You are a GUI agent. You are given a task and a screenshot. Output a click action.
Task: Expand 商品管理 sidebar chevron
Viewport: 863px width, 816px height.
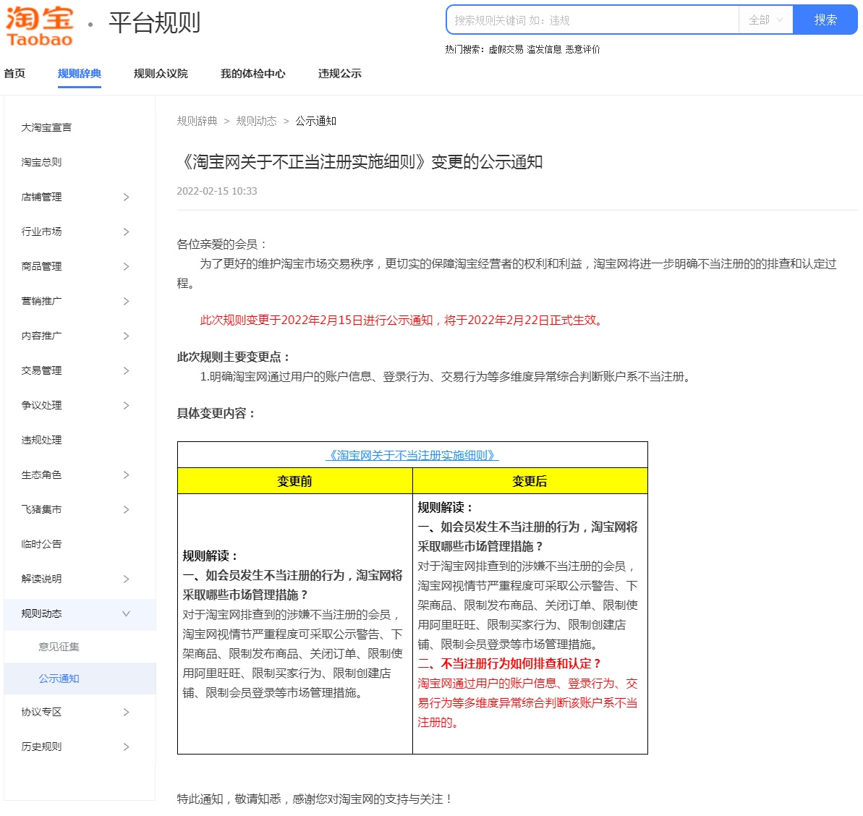[x=126, y=266]
